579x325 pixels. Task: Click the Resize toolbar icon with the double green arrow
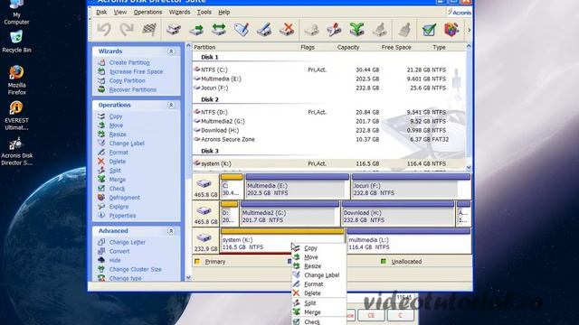(219, 30)
